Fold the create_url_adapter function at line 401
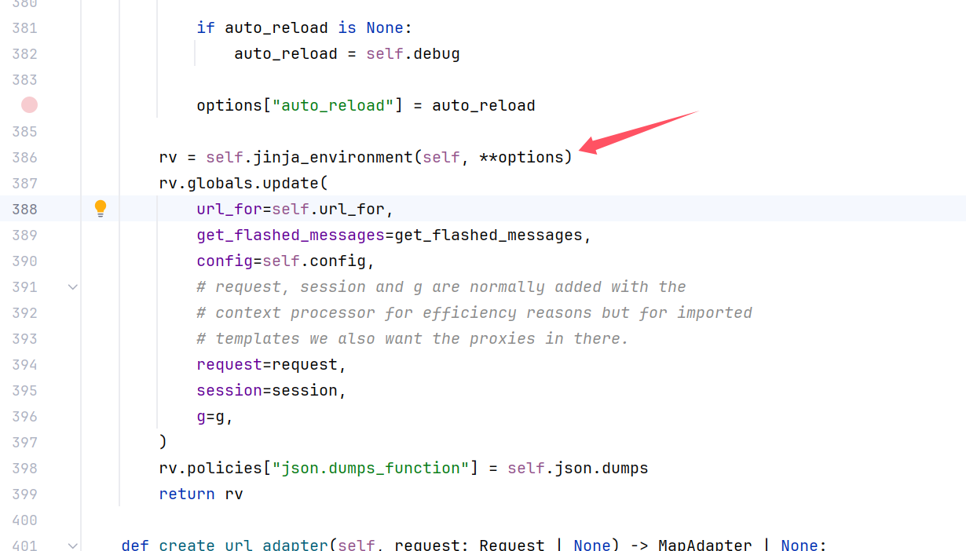This screenshot has width=966, height=551. point(73,546)
